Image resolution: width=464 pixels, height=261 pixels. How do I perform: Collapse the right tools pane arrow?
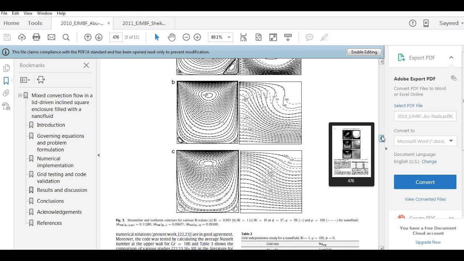tap(386, 149)
